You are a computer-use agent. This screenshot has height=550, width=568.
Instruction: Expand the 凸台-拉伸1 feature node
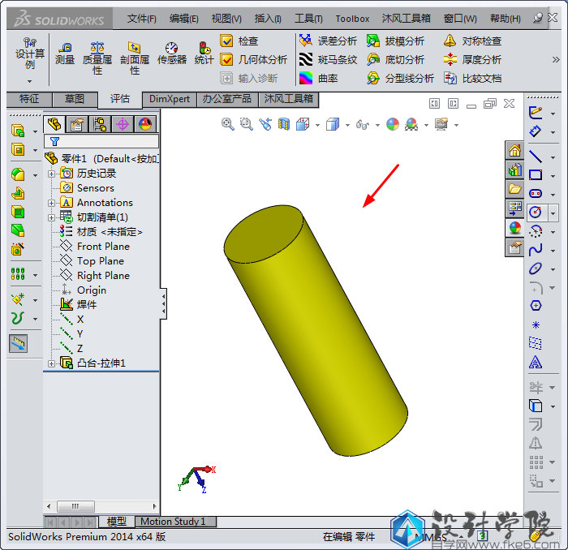pyautogui.click(x=52, y=363)
